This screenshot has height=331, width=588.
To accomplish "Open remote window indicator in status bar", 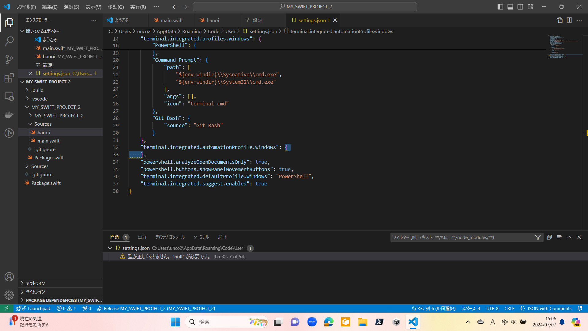I will tap(6, 308).
